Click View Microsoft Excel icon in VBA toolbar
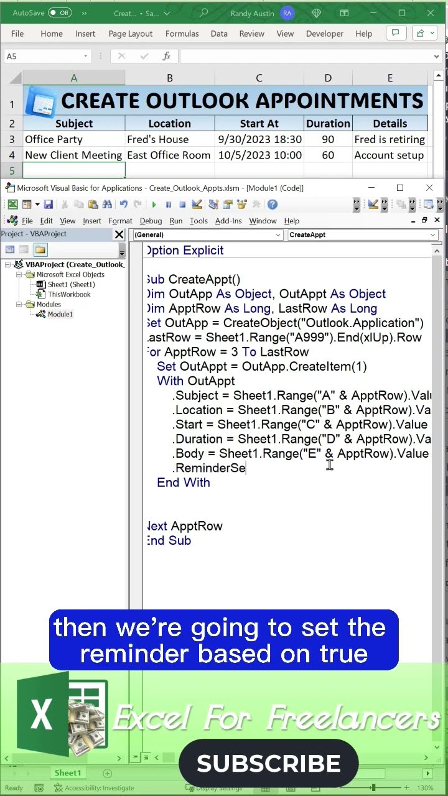This screenshot has height=796, width=448. coord(12,205)
